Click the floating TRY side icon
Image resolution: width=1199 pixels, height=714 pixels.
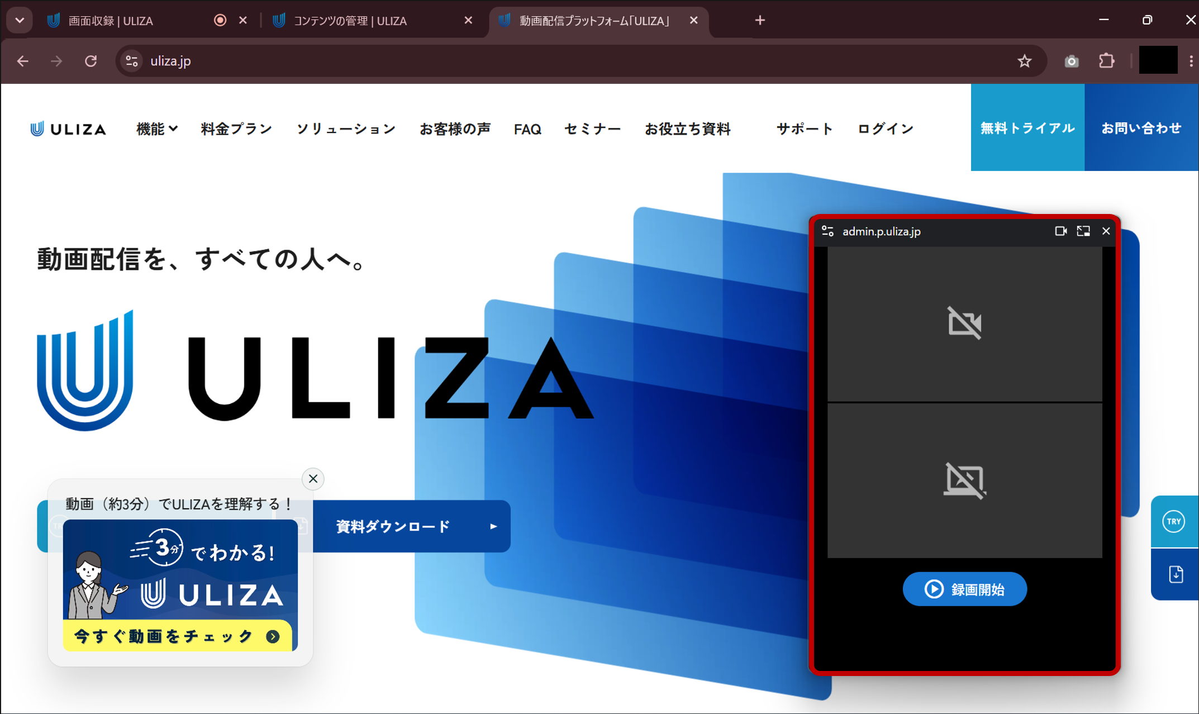(1174, 521)
